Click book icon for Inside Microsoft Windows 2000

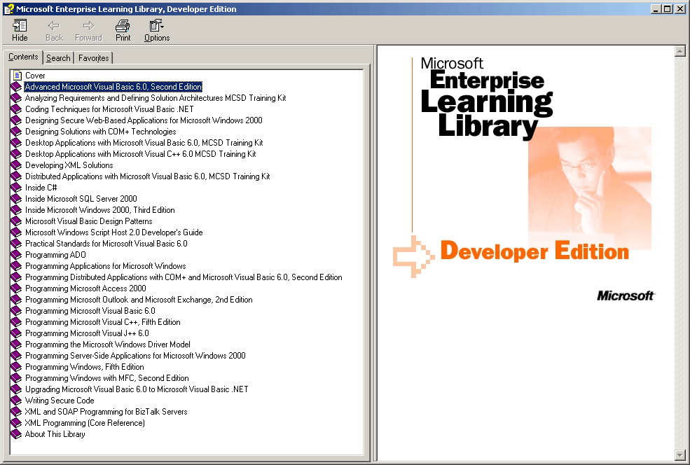[x=16, y=210]
